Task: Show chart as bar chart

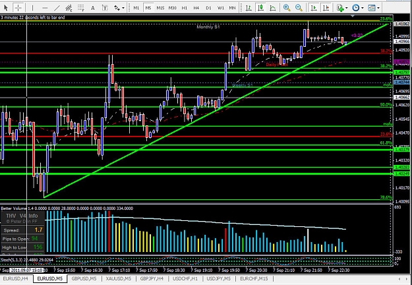Action: (249, 8)
